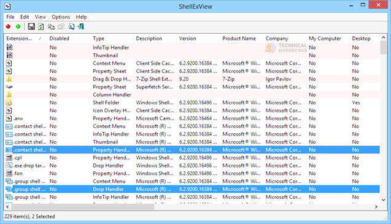Image resolution: width=391 pixels, height=224 pixels.
Task: Click the Refresh toolbar icon
Action: [41, 26]
